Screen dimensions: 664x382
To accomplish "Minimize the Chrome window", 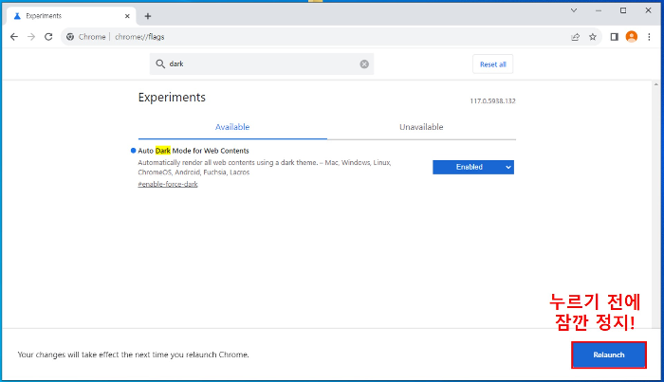I will pos(599,10).
